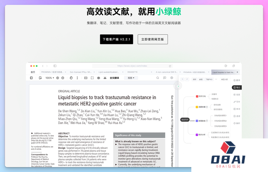Screen dimensions: 268x172
Task: Toggle the sidebar panel icon in reader toolbar
Action: [31, 78]
